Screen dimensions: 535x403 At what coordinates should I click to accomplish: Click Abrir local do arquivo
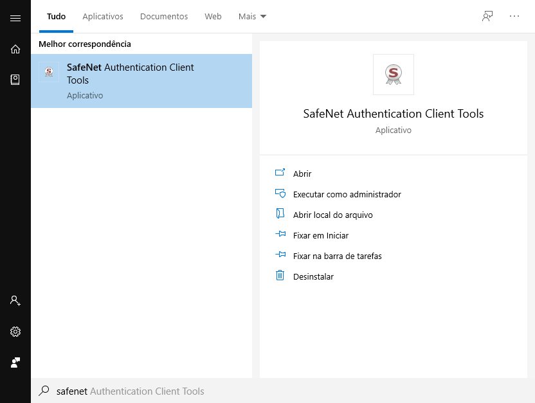(x=332, y=215)
